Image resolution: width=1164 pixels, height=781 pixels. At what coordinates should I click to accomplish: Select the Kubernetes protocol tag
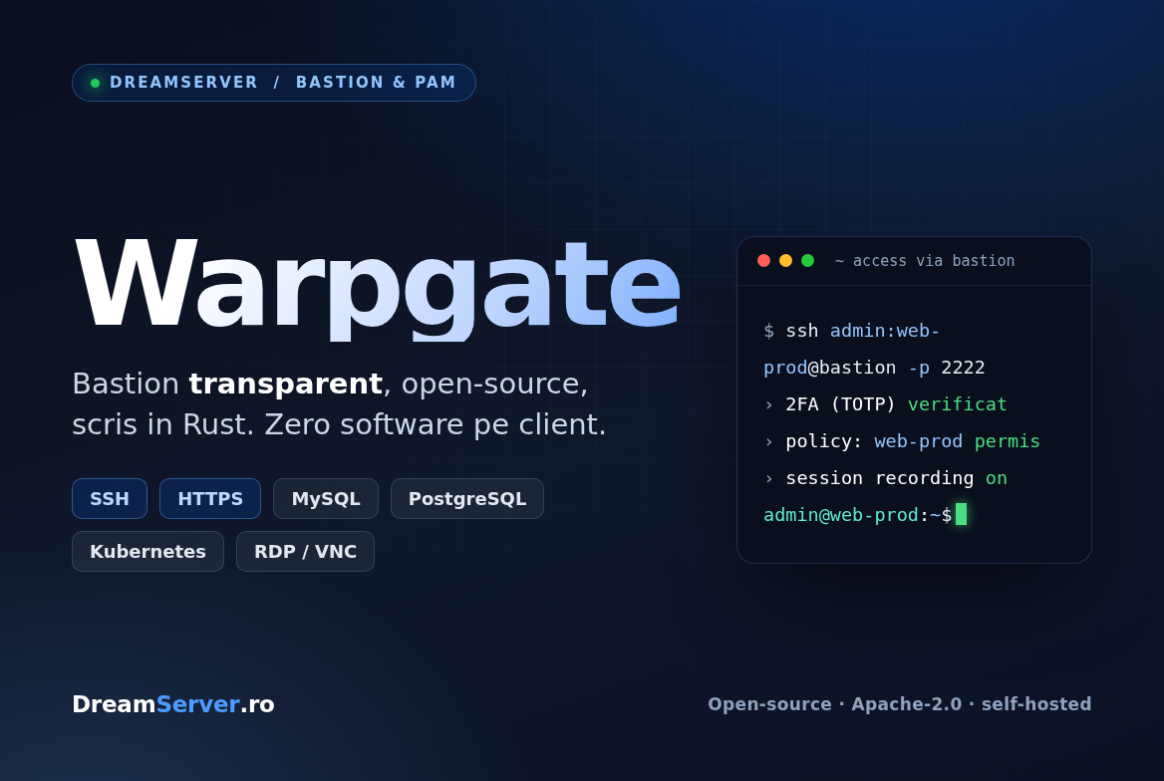pyautogui.click(x=147, y=552)
